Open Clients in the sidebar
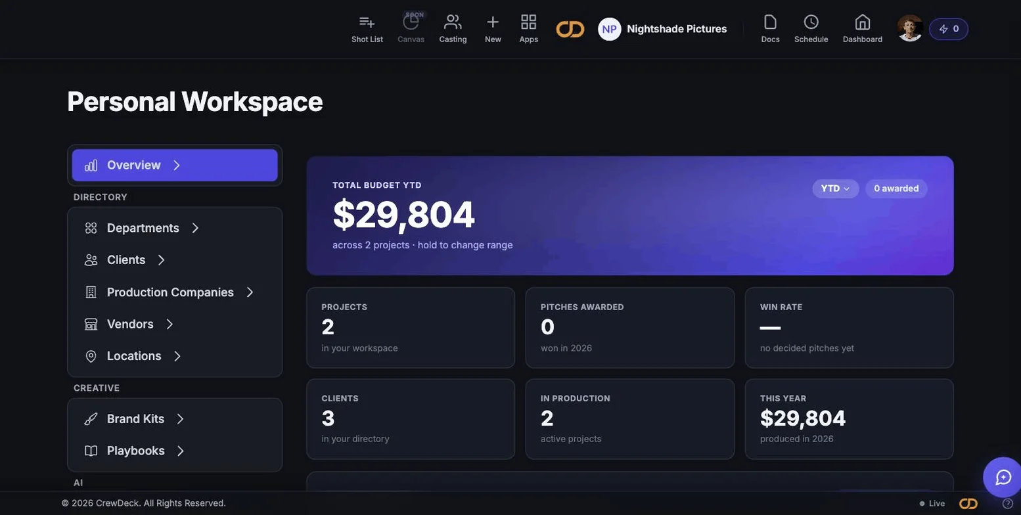The height and width of the screenshot is (515, 1021). click(x=175, y=260)
